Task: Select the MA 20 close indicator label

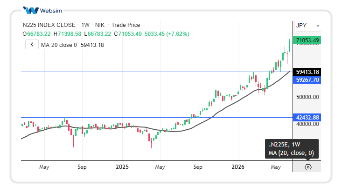Action: click(x=59, y=45)
